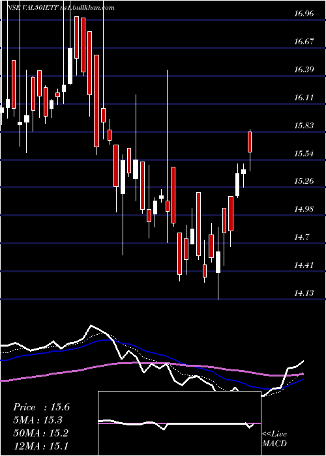Click the last red candlestick near 15.83
The image size is (326, 456).
[x=250, y=142]
